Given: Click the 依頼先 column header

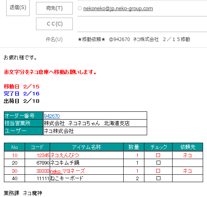Looking at the screenshot, I should pyautogui.click(x=187, y=147).
